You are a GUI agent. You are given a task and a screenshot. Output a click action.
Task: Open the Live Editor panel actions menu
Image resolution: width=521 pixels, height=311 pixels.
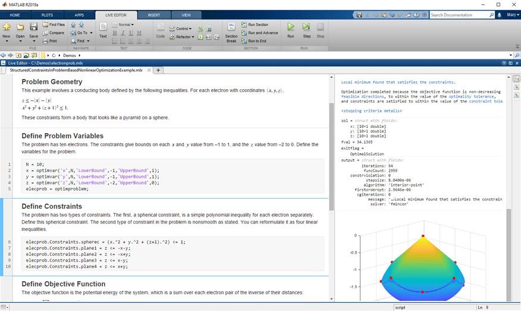(504, 63)
